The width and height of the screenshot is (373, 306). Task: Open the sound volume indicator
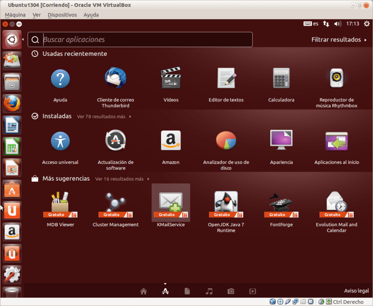coord(338,24)
